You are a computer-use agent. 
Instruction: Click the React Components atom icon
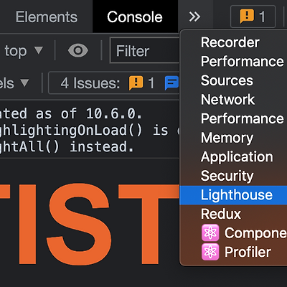(210, 232)
